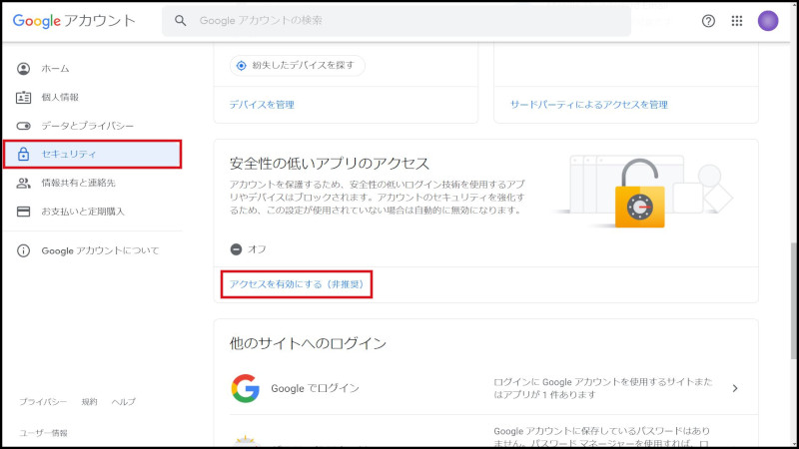The image size is (799, 449).
Task: Open Google アカウントについて menu item
Action: click(x=100, y=250)
